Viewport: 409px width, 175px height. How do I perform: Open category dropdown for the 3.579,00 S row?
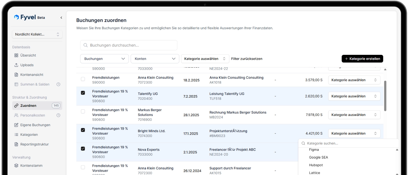coord(354,80)
